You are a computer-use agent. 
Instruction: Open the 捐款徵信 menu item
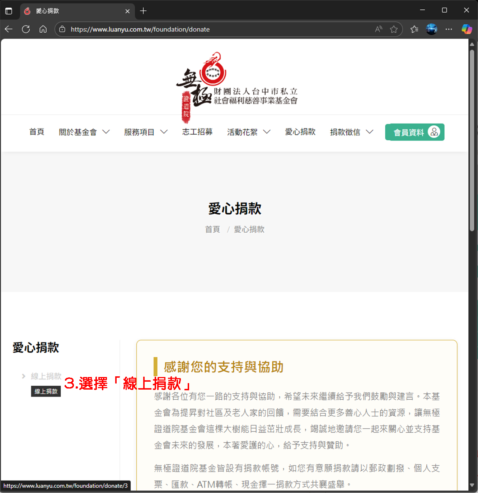click(x=345, y=132)
